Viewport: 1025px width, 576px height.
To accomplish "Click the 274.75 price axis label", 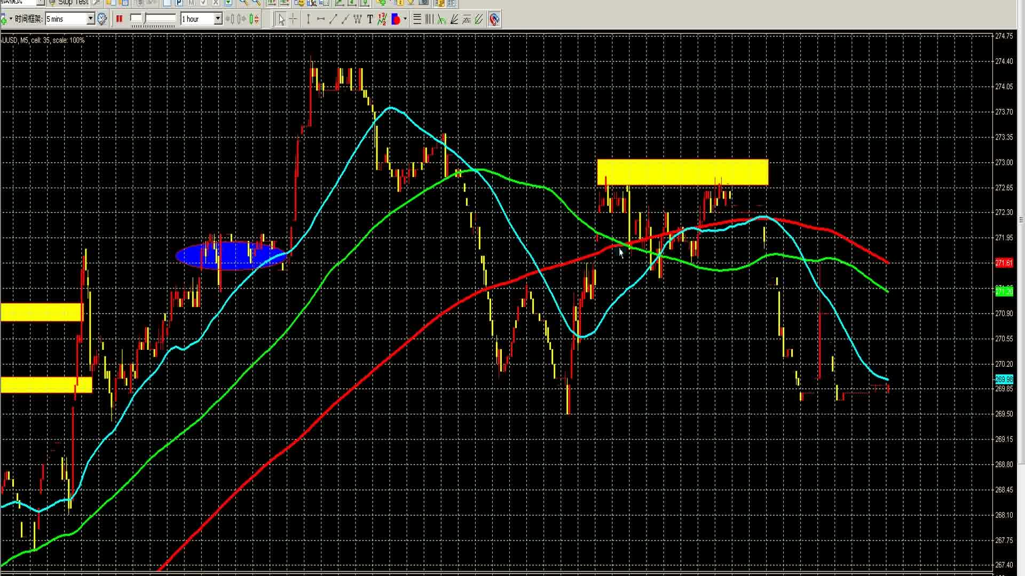I will click(x=1004, y=36).
